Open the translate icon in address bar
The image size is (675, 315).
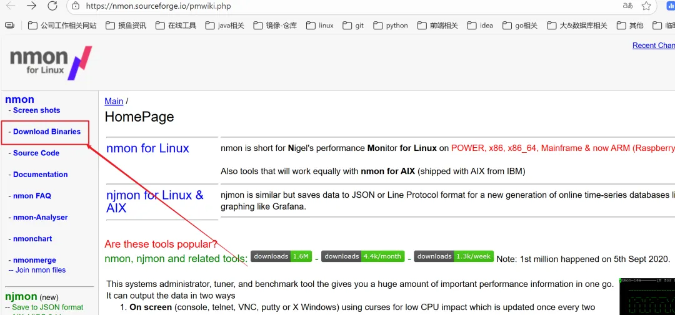click(627, 6)
